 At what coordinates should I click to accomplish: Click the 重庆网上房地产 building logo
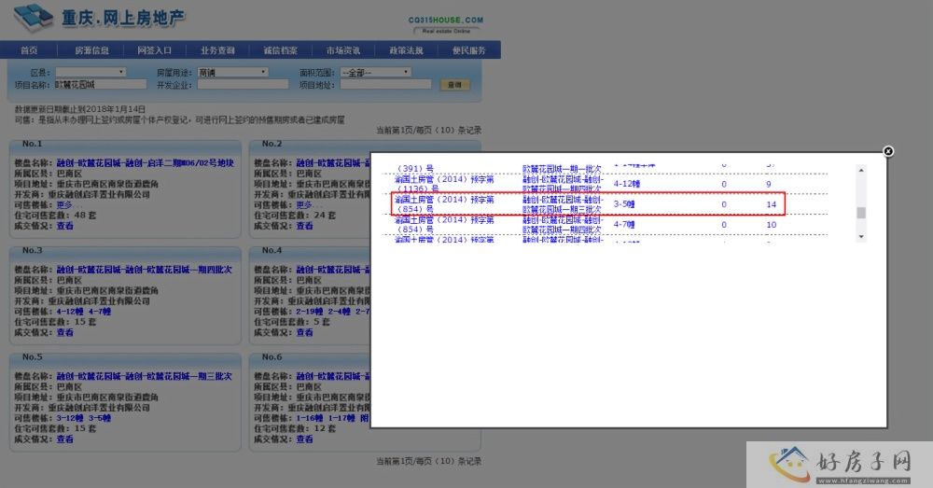coord(33,17)
